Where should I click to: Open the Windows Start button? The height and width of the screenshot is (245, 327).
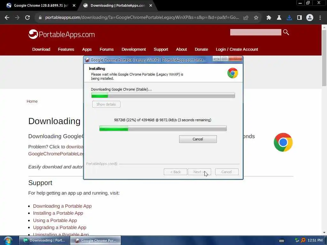pos(8,241)
